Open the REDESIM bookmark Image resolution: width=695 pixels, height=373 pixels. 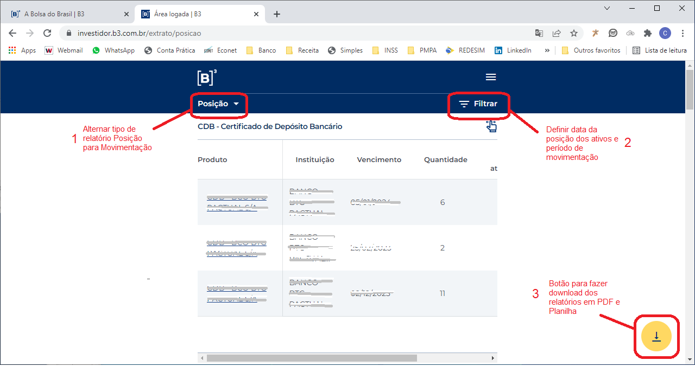coord(465,50)
